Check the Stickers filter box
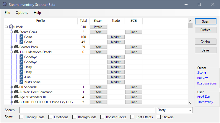This screenshot has height=123, width=220. (159, 117)
